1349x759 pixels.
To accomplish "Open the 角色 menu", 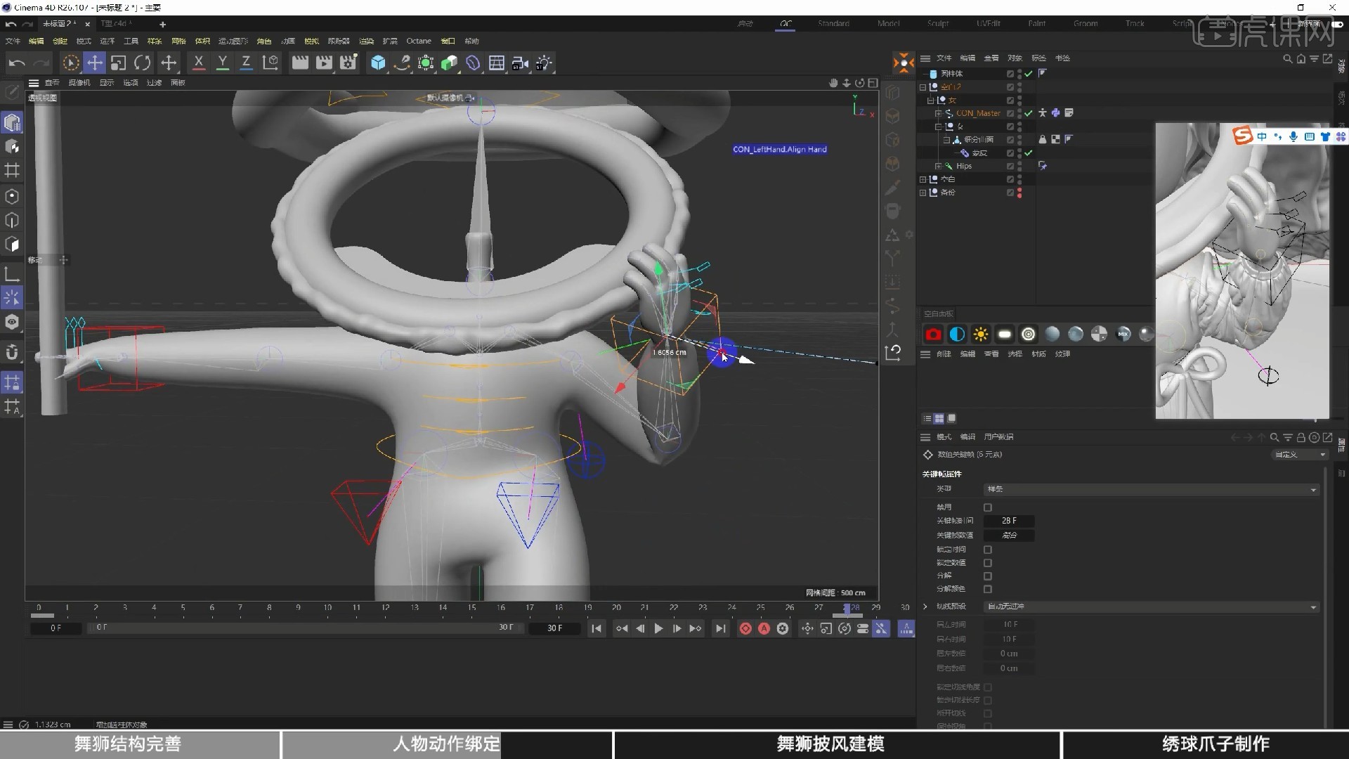I will 264,41.
